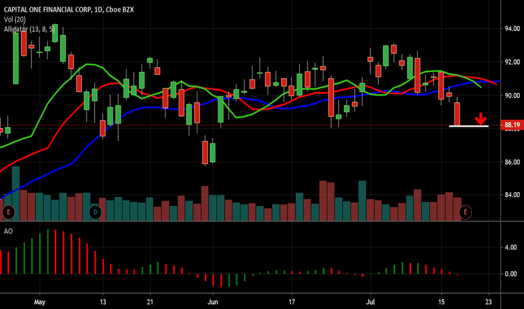Image resolution: width=524 pixels, height=309 pixels.
Task: Click the 88.19 current price label
Action: [512, 125]
